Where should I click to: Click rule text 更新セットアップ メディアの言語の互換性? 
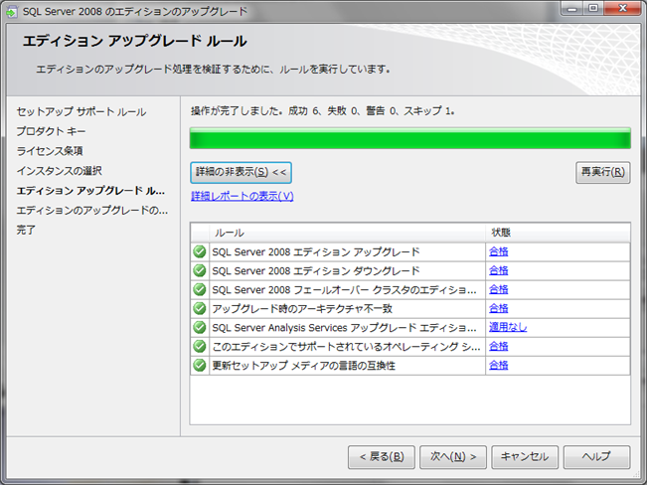[304, 366]
